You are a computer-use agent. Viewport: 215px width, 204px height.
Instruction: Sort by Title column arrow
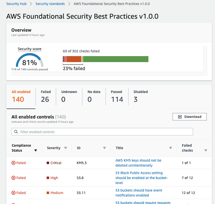[x=170, y=148]
